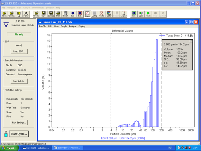Image resolution: width=201 pixels, height=151 pixels.
Task: Click the Color toolbar icon
Action: tap(109, 13)
